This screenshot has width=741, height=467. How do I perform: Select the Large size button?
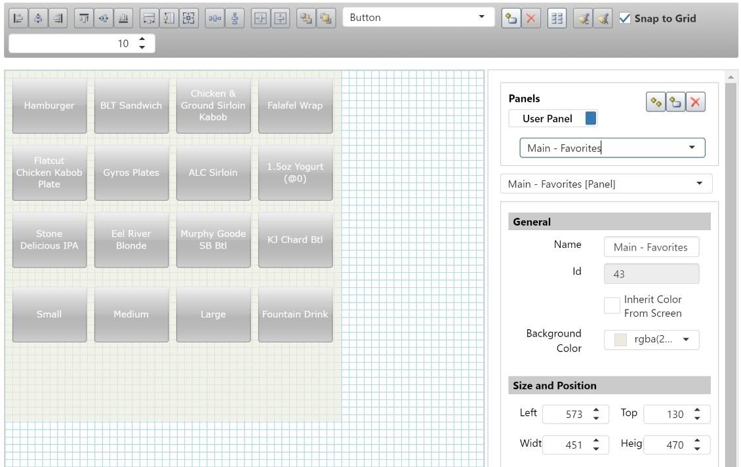[213, 314]
